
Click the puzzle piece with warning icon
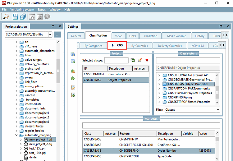[73, 71]
